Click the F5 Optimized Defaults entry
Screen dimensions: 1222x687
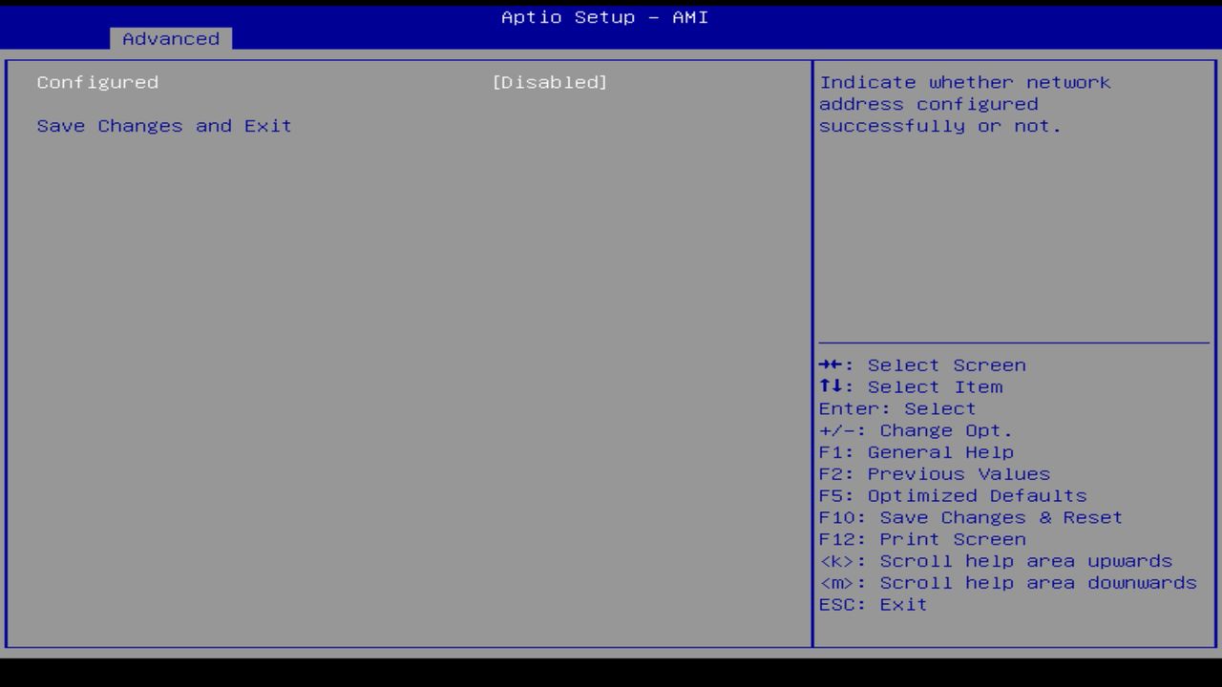point(952,495)
